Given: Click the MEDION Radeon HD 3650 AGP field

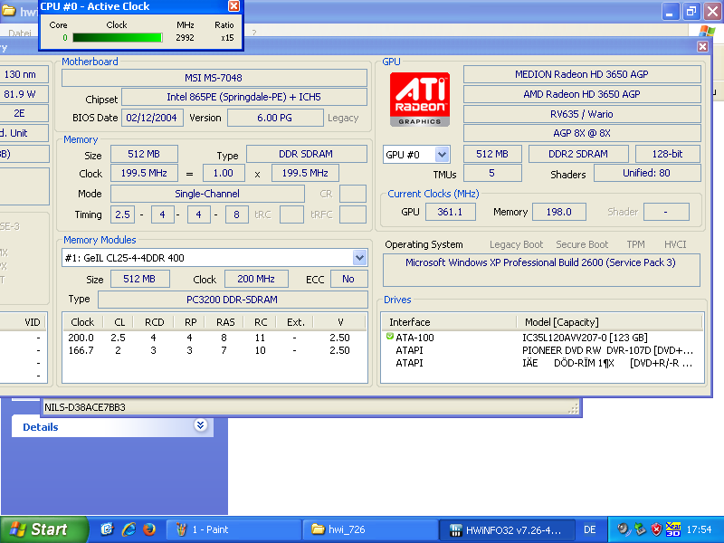Looking at the screenshot, I should (582, 74).
